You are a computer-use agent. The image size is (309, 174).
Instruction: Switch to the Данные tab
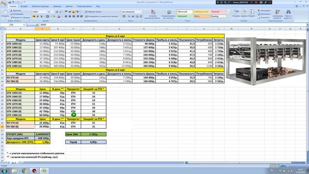point(69,6)
